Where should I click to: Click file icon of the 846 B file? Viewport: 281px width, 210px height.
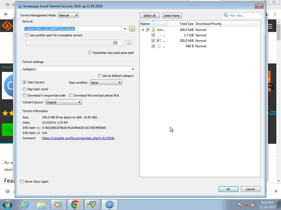pyautogui.click(x=159, y=46)
